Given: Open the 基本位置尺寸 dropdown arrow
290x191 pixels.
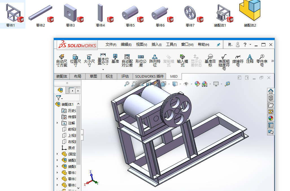Looking at the screenshot, I should coord(103,70).
